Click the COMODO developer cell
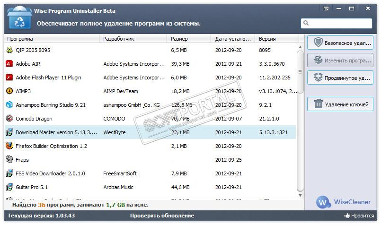 [x=114, y=119]
